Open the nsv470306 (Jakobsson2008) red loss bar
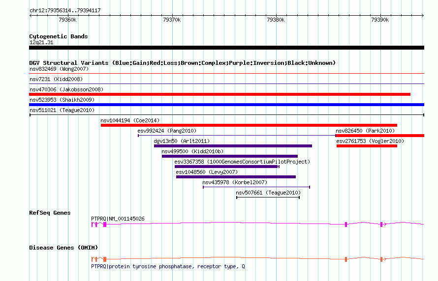Screen dimensions: 438x281 click(219, 94)
